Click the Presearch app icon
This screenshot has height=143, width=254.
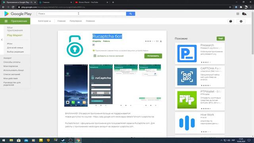(187, 54)
